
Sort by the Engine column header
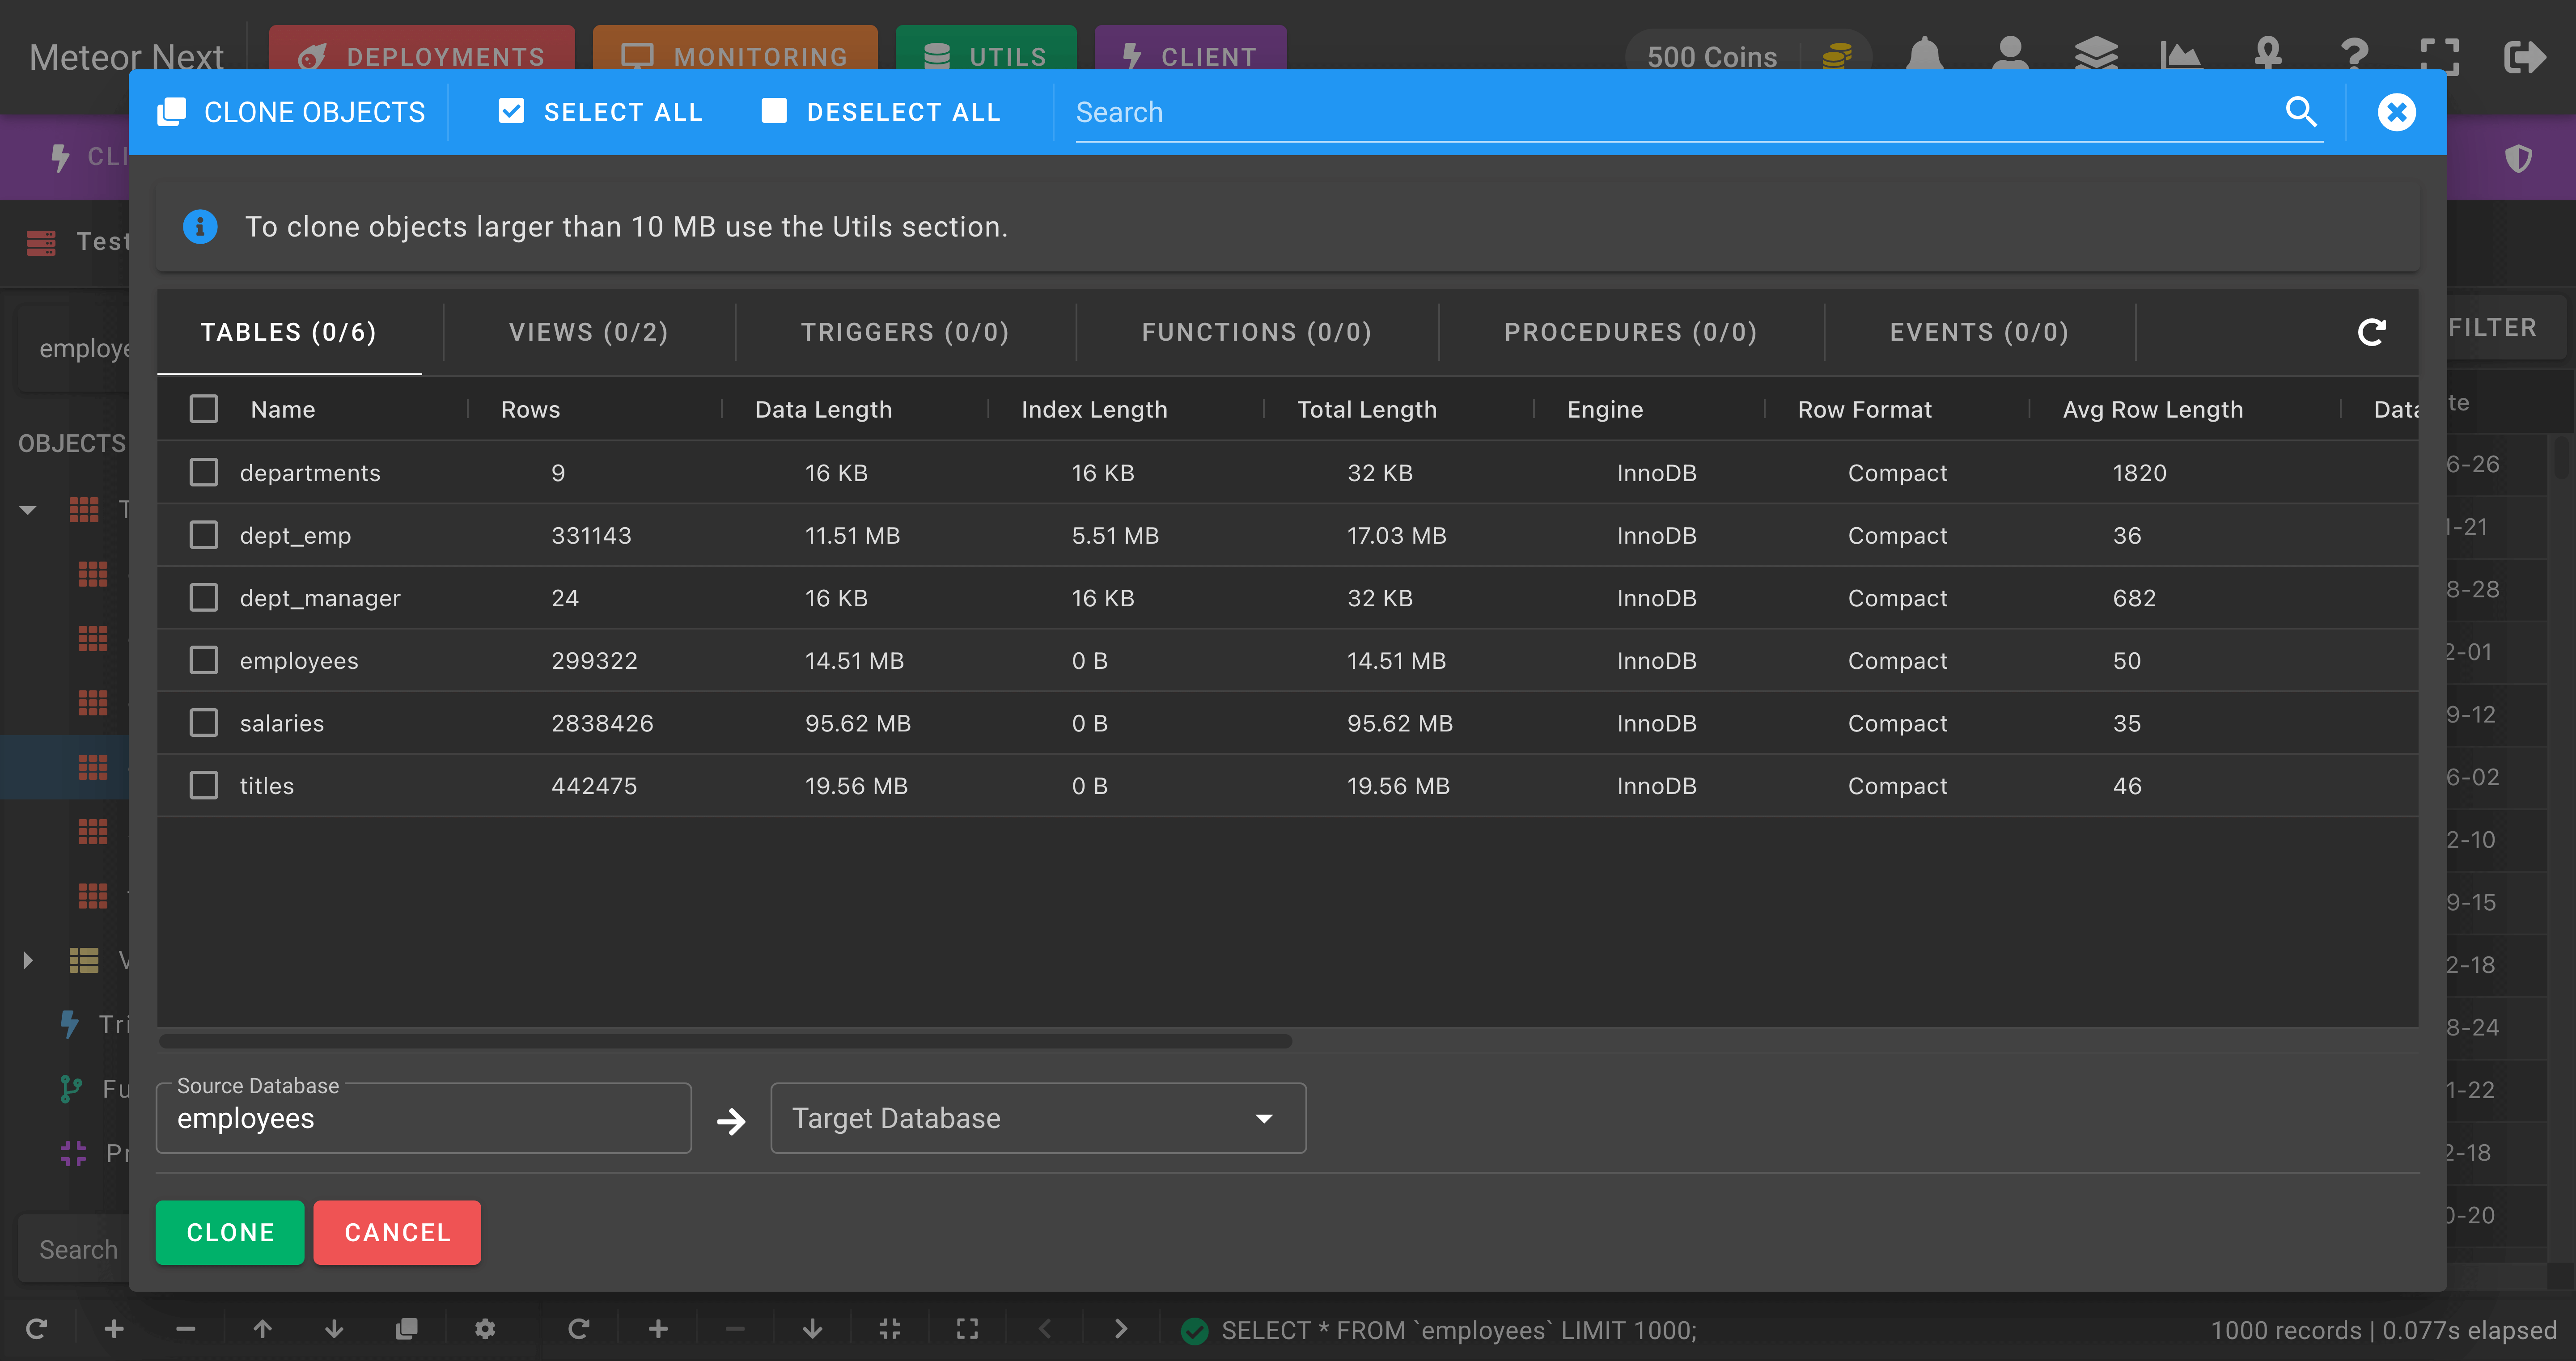(x=1604, y=409)
